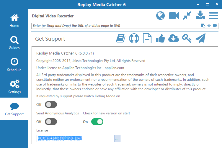The image size is (222, 148).
Task: Open the Home section in sidebar
Action: tap(14, 21)
